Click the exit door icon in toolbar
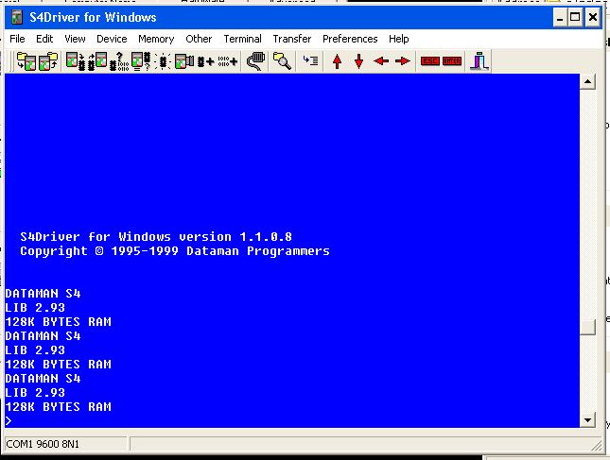Viewport: 610px width, 460px height. 480,61
